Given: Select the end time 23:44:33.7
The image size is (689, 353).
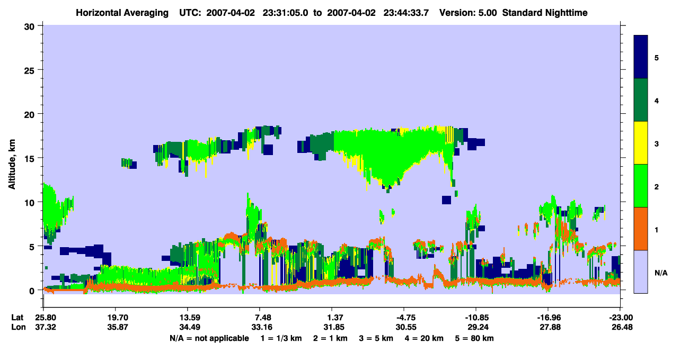Looking at the screenshot, I should pyautogui.click(x=407, y=12).
